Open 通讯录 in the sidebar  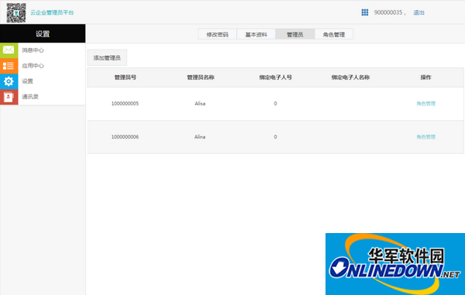tap(30, 97)
